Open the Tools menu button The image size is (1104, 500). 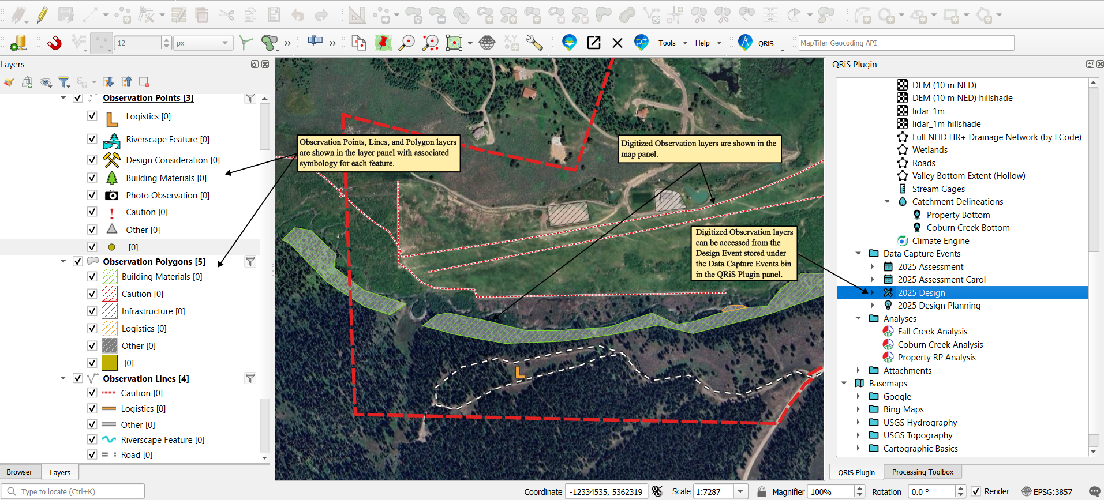[x=672, y=43]
